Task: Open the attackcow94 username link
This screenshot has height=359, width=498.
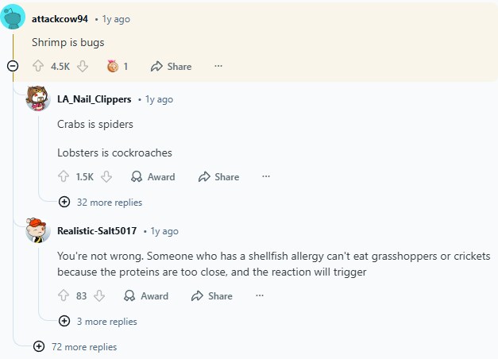Action: pos(60,19)
